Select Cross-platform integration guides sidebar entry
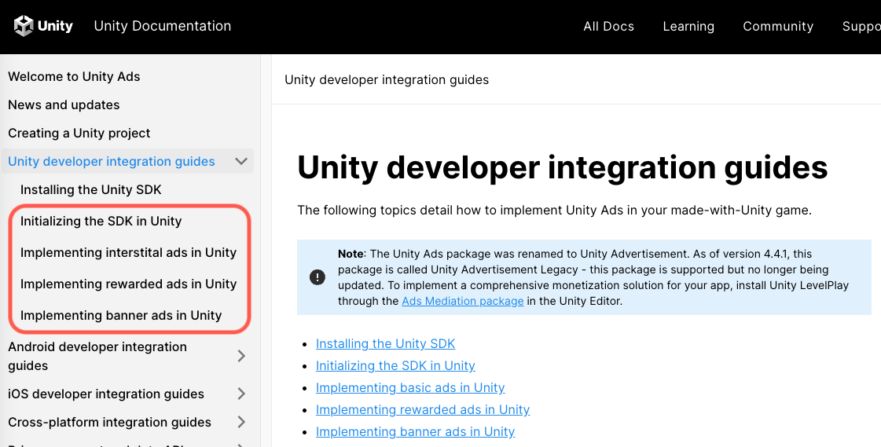Screen dimensions: 881x447 click(109, 423)
